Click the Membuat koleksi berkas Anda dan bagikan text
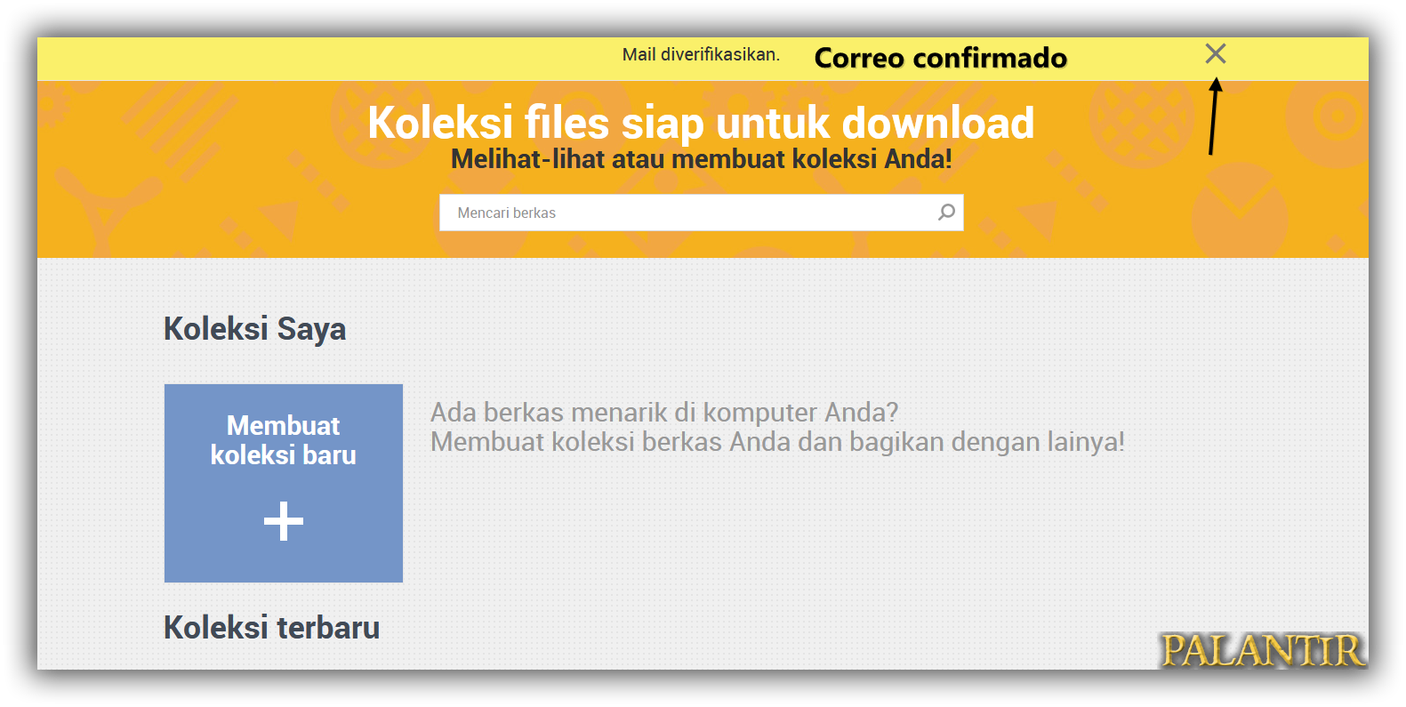 [777, 442]
